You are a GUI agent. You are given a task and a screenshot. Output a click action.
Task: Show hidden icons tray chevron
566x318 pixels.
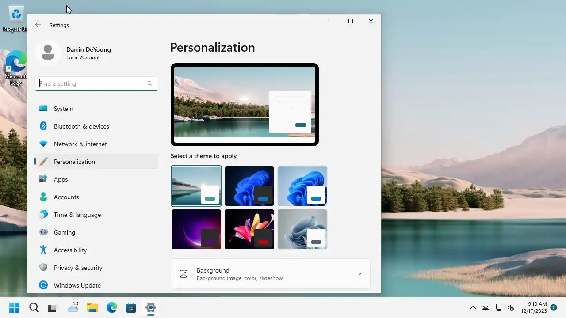(473, 307)
